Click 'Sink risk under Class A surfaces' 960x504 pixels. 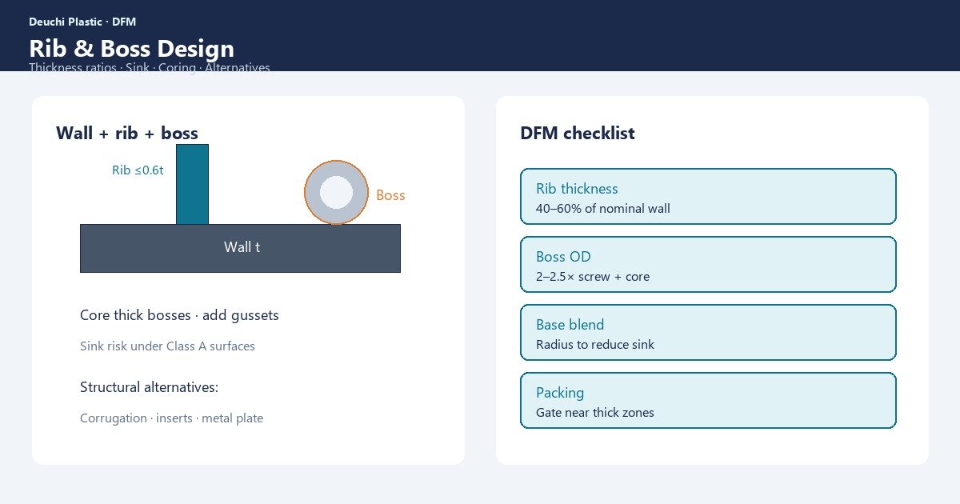click(167, 346)
